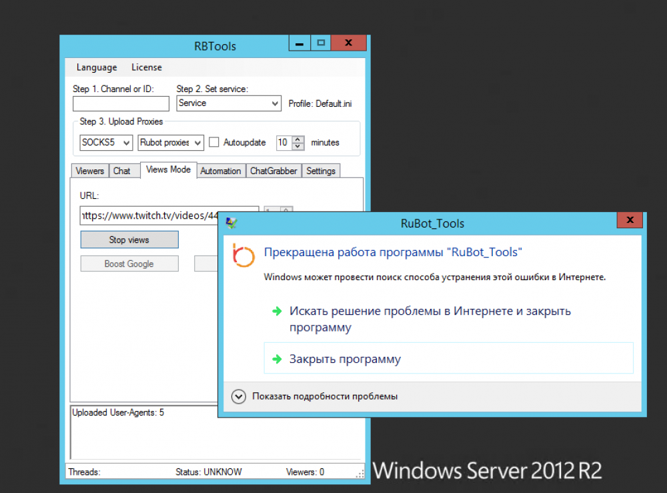The height and width of the screenshot is (493, 667).
Task: Click the Boost Google button
Action: coord(129,264)
